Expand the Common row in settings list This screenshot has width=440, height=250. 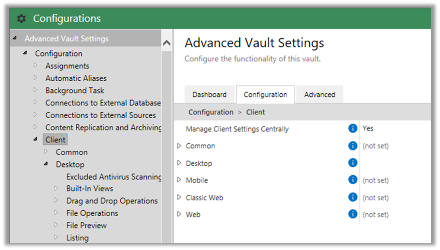pyautogui.click(x=179, y=146)
